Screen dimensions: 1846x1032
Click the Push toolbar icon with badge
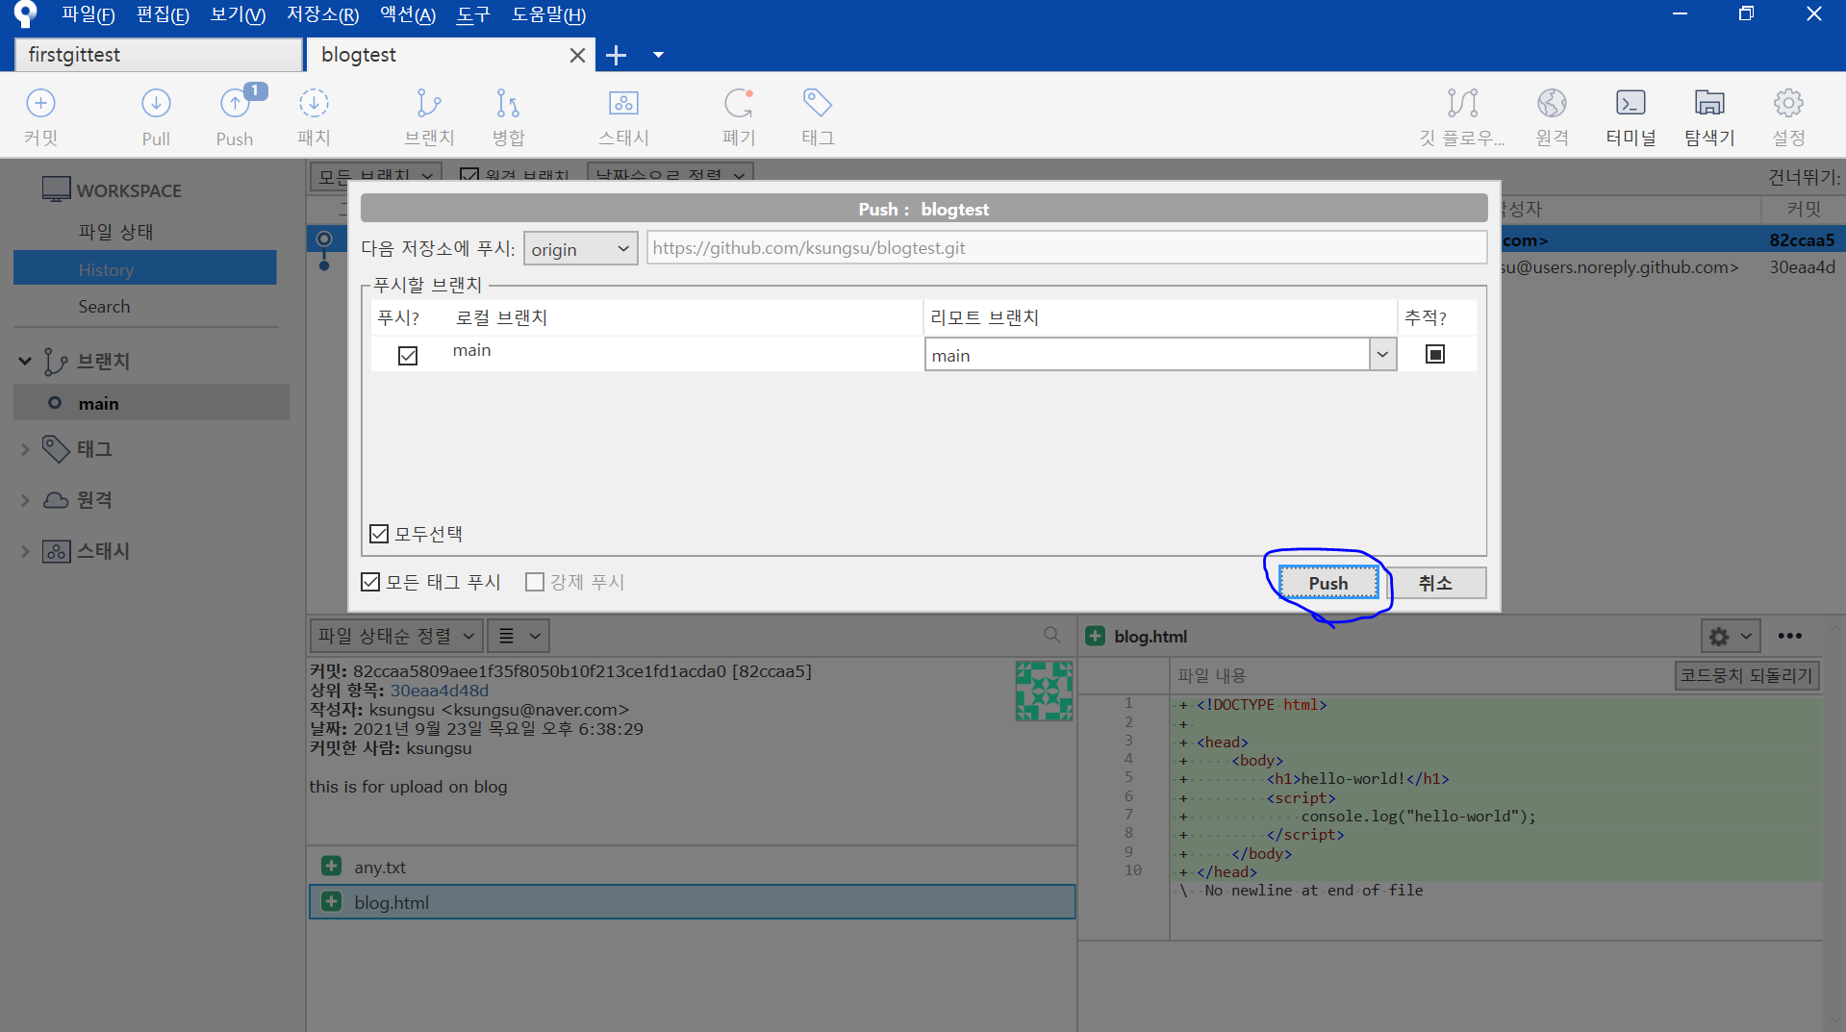(x=236, y=103)
